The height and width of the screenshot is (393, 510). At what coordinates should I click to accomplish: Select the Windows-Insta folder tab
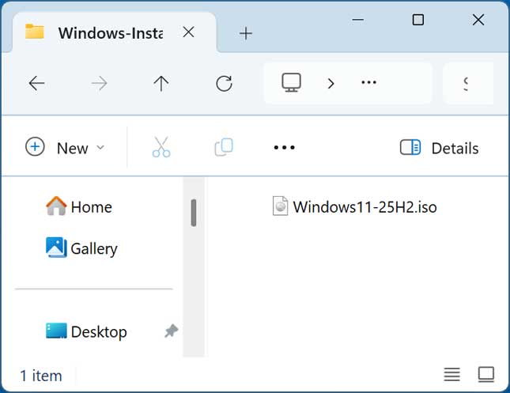tap(114, 32)
